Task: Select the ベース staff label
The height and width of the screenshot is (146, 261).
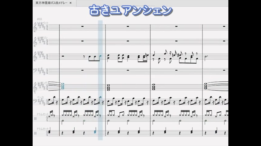Action: (x=41, y=98)
